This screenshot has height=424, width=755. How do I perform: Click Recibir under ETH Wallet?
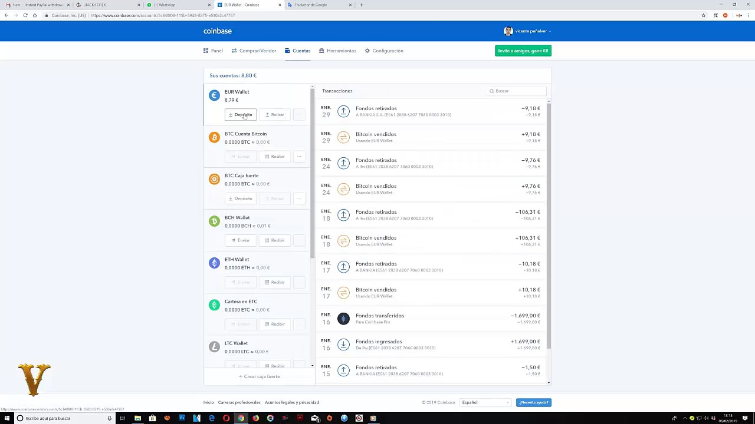(x=274, y=282)
